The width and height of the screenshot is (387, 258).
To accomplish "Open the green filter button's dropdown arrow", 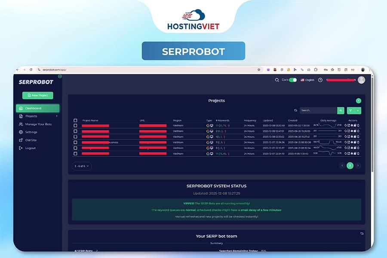I will pyautogui.click(x=358, y=111).
